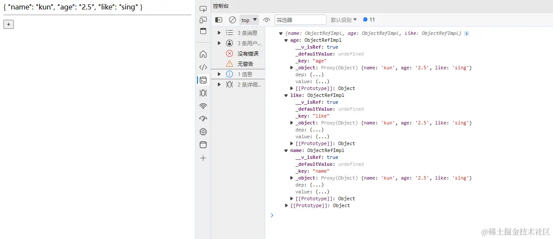Open the Memory chip icon panel
553x239 pixels.
coord(203,132)
